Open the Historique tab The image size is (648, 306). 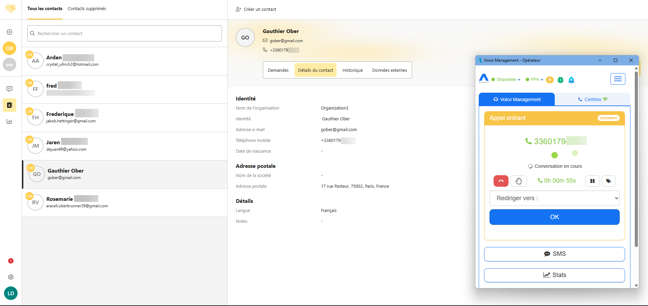[352, 70]
